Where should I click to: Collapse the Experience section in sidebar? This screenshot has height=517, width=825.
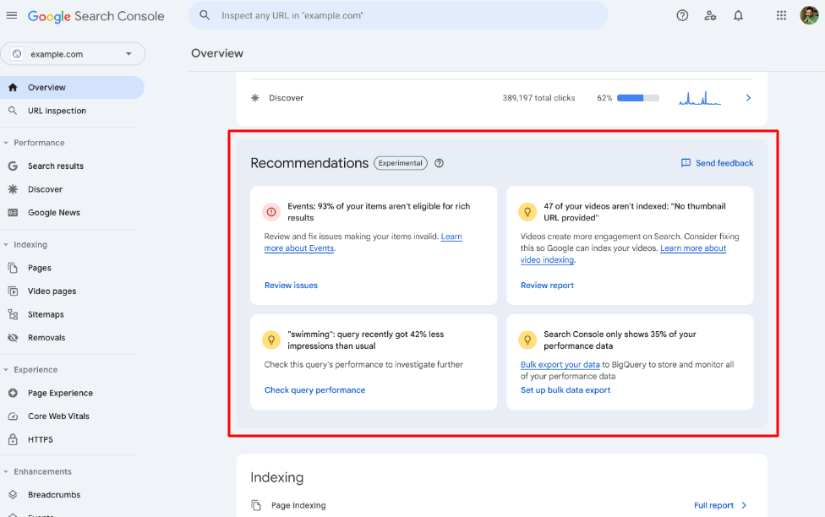6,370
